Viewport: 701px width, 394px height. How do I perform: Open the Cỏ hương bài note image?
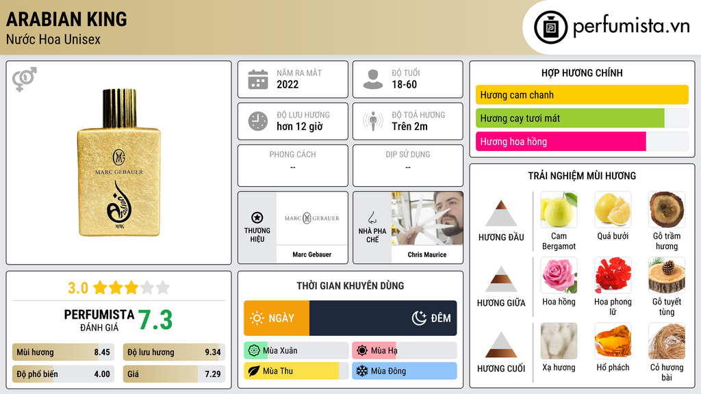[667, 341]
